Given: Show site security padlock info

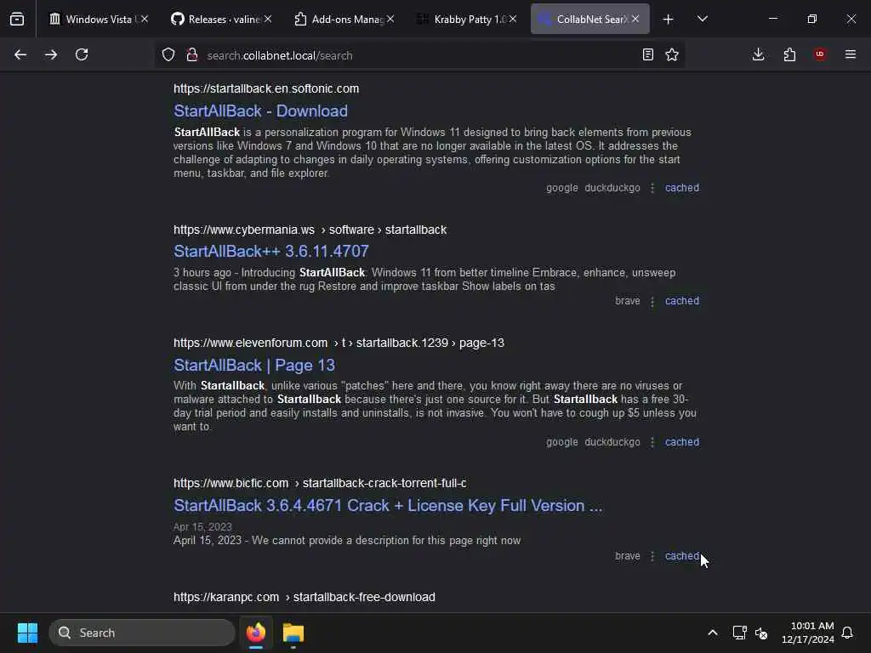Looking at the screenshot, I should pos(192,55).
